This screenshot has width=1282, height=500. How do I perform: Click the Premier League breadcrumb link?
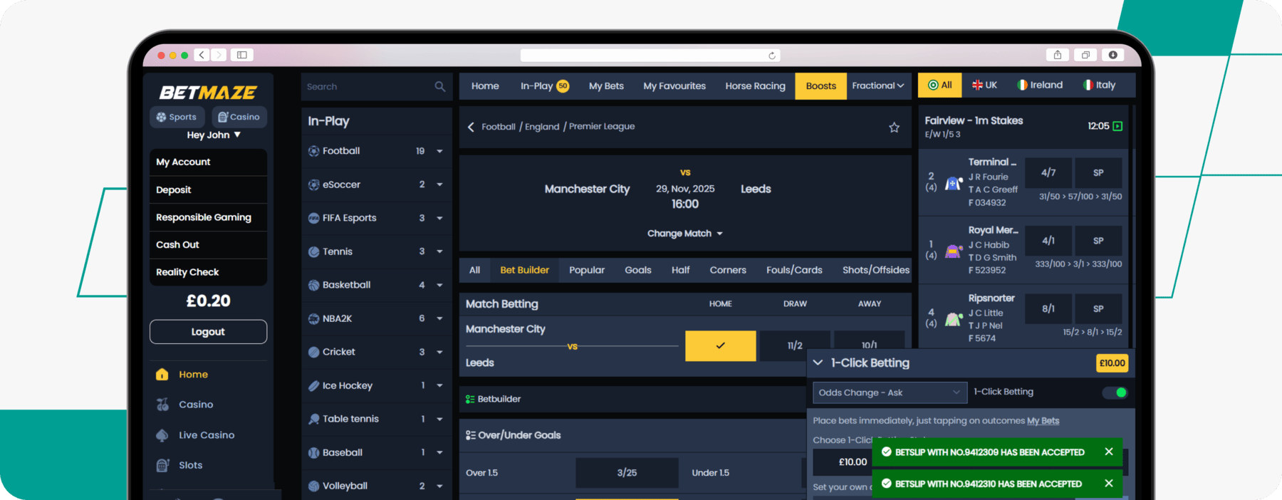click(x=602, y=127)
